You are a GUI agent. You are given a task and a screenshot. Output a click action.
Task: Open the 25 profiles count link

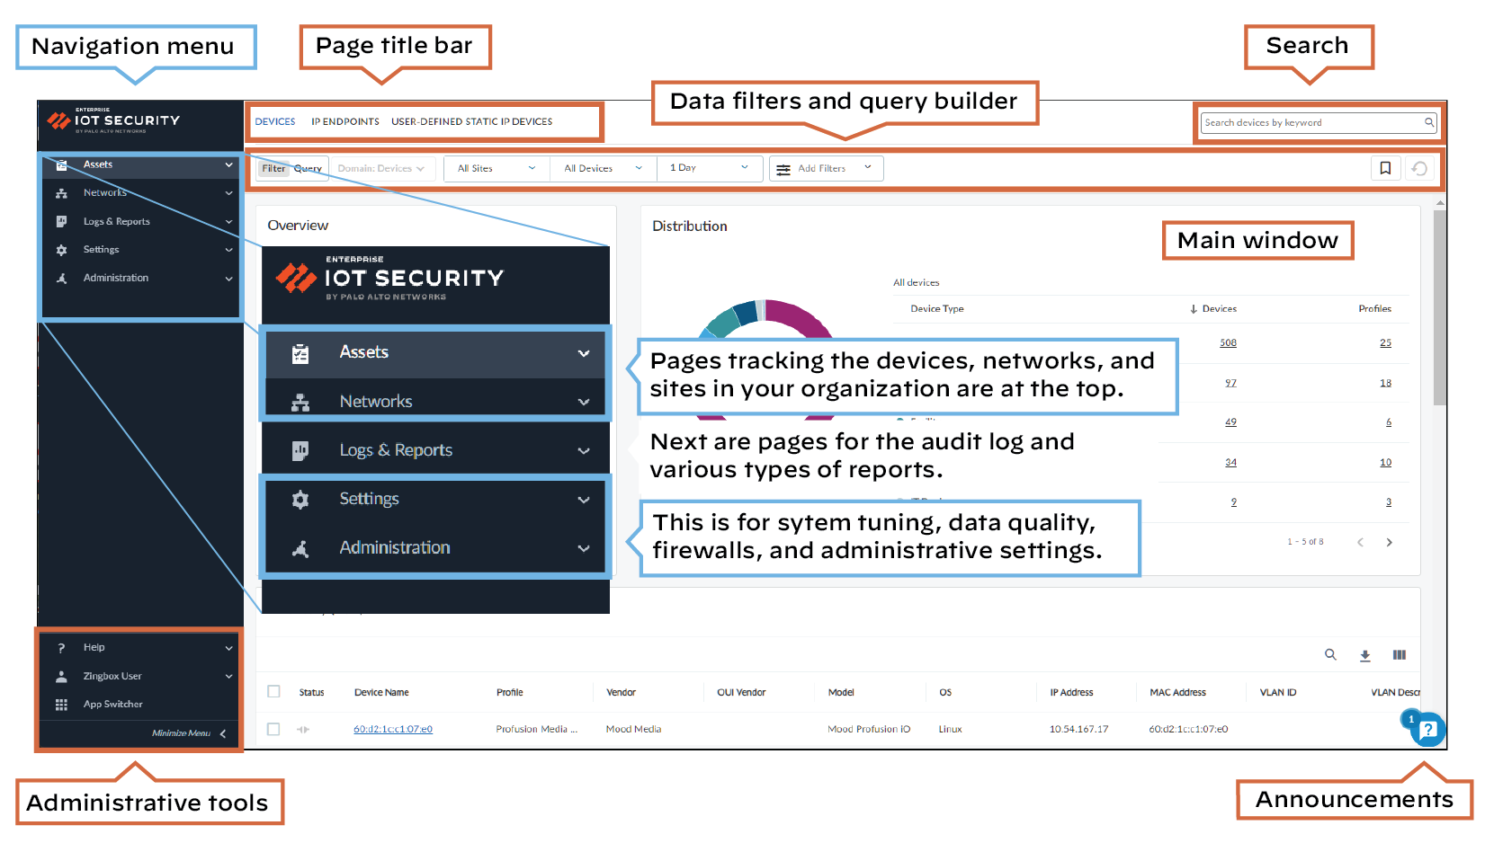(1385, 343)
